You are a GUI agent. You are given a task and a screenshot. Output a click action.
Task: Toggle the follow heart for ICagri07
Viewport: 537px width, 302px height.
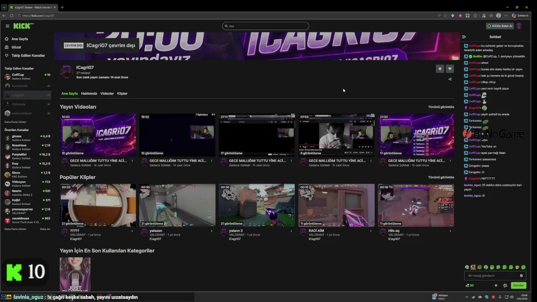pyautogui.click(x=450, y=69)
